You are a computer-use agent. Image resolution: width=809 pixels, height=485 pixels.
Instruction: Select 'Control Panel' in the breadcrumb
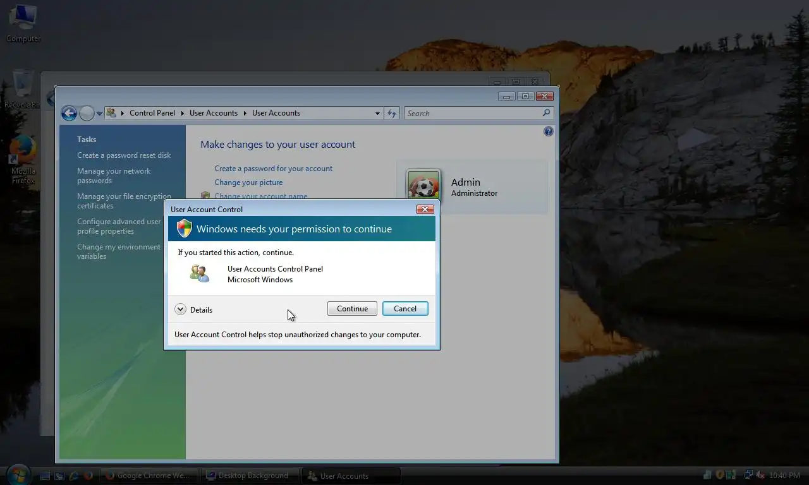pos(152,113)
